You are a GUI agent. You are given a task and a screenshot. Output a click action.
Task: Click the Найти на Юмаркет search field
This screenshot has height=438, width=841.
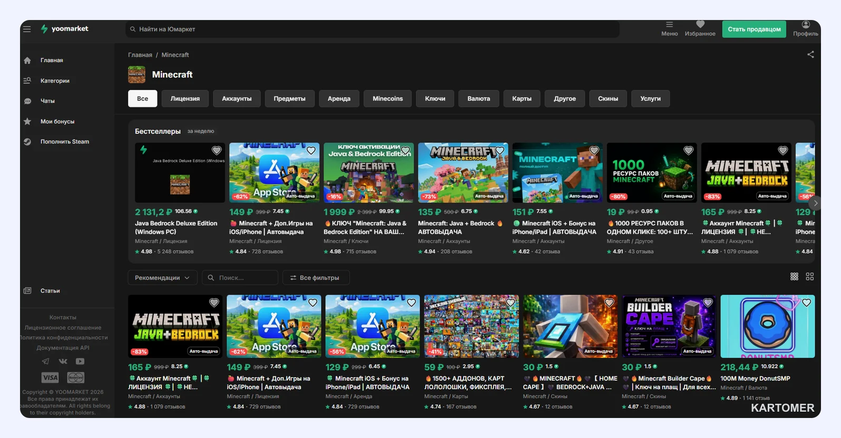pyautogui.click(x=373, y=29)
